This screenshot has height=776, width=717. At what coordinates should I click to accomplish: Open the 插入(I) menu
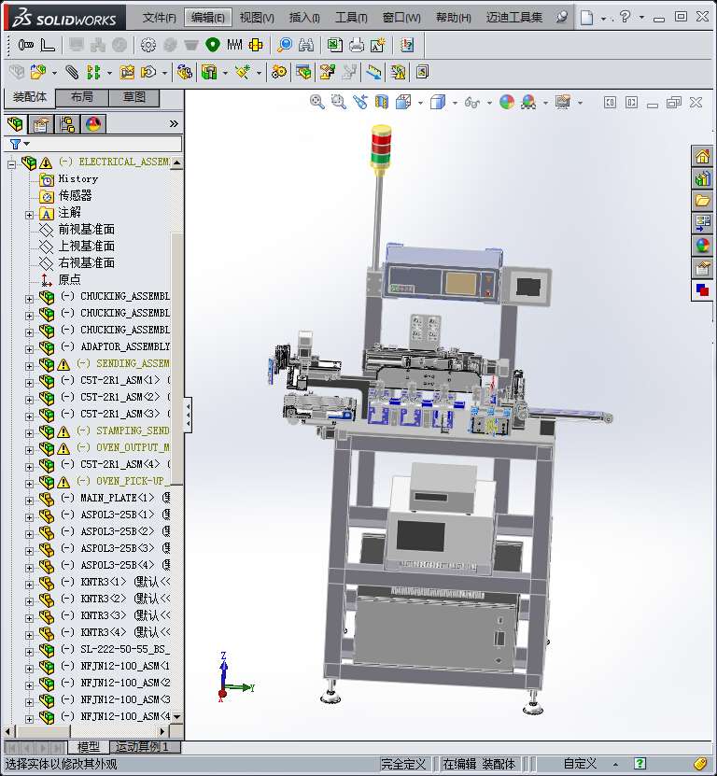304,18
